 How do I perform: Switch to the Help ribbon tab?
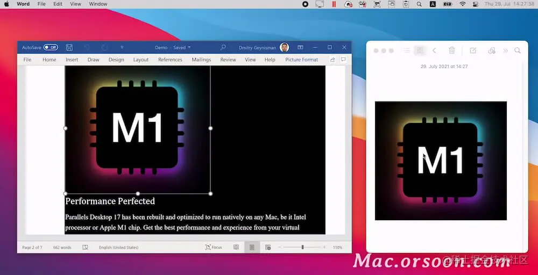point(270,60)
